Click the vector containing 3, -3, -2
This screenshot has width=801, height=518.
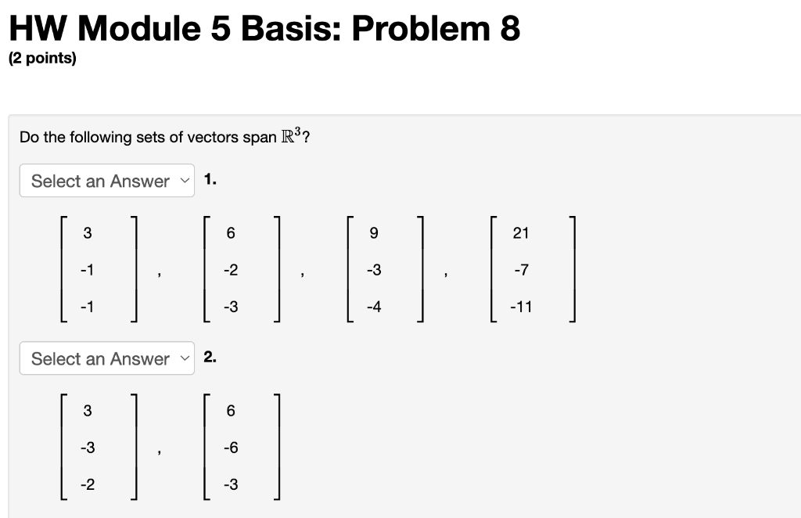tap(100, 447)
